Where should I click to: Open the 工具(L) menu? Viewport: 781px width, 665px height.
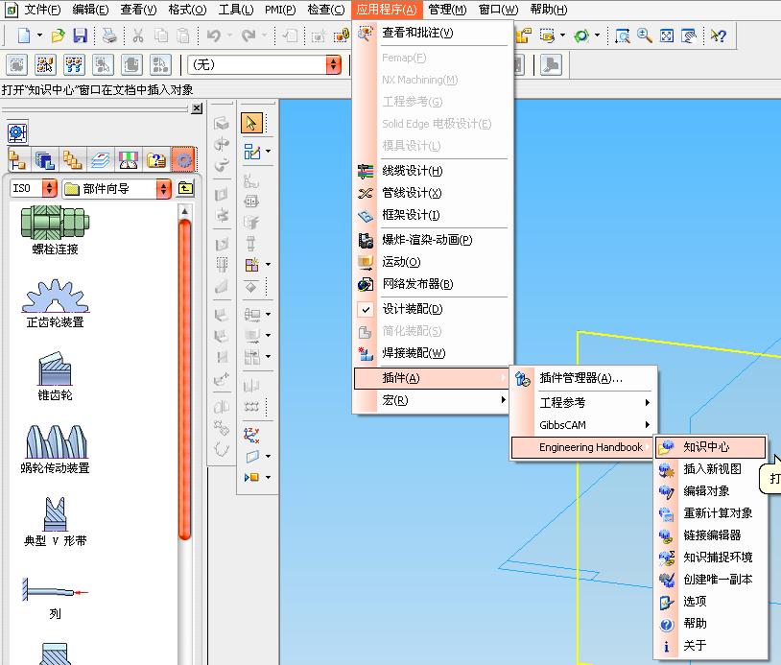point(236,10)
